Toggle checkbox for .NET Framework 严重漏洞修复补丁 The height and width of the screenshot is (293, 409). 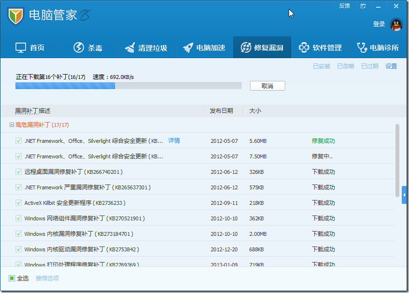click(18, 187)
